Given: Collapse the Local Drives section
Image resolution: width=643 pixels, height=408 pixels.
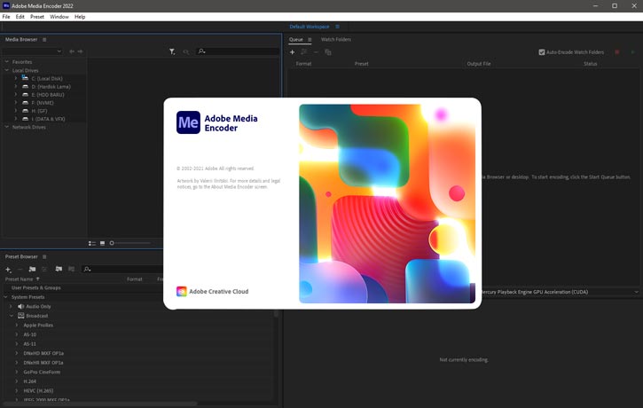Looking at the screenshot, I should (x=7, y=70).
